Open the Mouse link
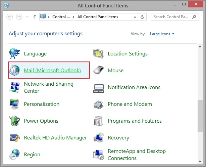This screenshot has height=167, width=206. [x=116, y=71]
